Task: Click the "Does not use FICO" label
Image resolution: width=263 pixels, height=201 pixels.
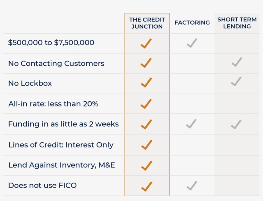Action: pyautogui.click(x=42, y=185)
